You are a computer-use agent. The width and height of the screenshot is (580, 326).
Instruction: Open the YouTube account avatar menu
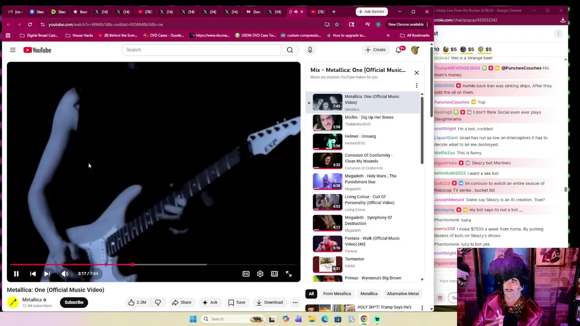pyautogui.click(x=415, y=50)
